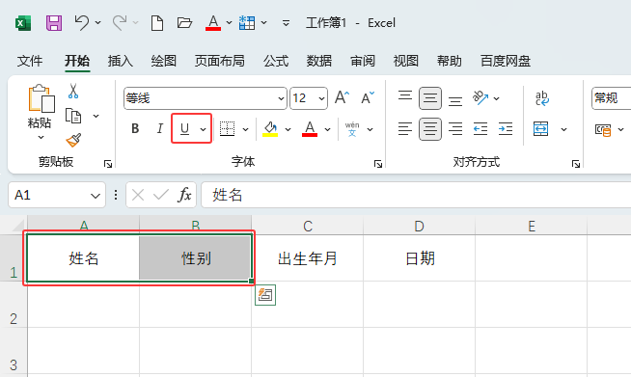Image resolution: width=631 pixels, height=377 pixels.
Task: Open the 剪贴板 dialog launcher
Action: click(108, 163)
